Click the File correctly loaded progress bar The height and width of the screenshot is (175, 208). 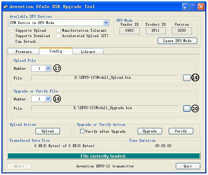tap(103, 156)
